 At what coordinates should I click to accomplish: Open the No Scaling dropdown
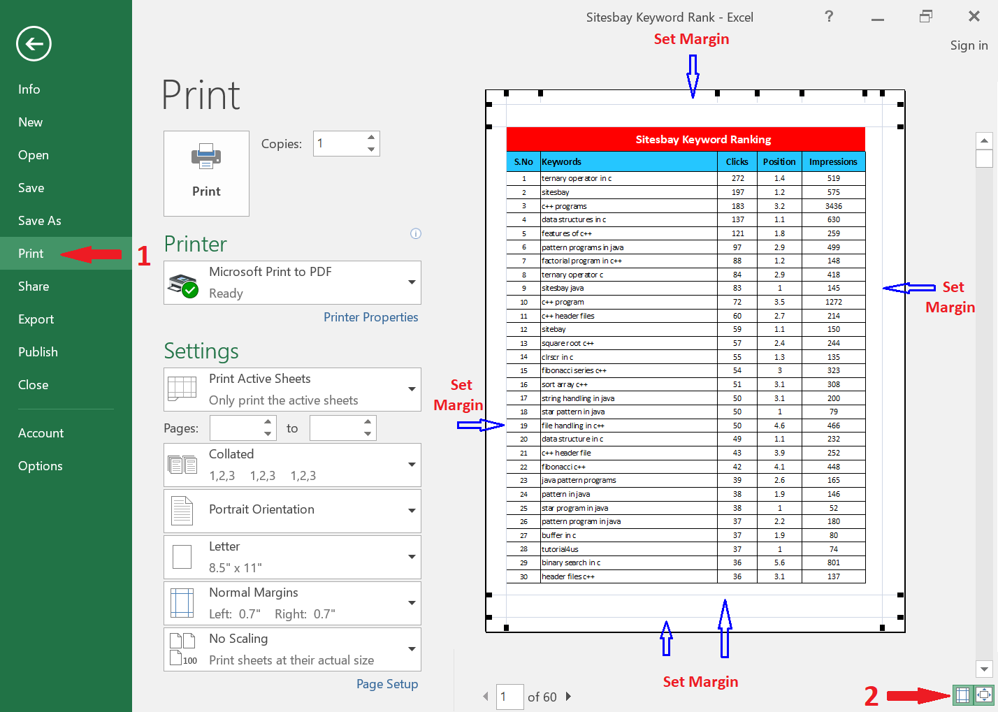(x=292, y=649)
